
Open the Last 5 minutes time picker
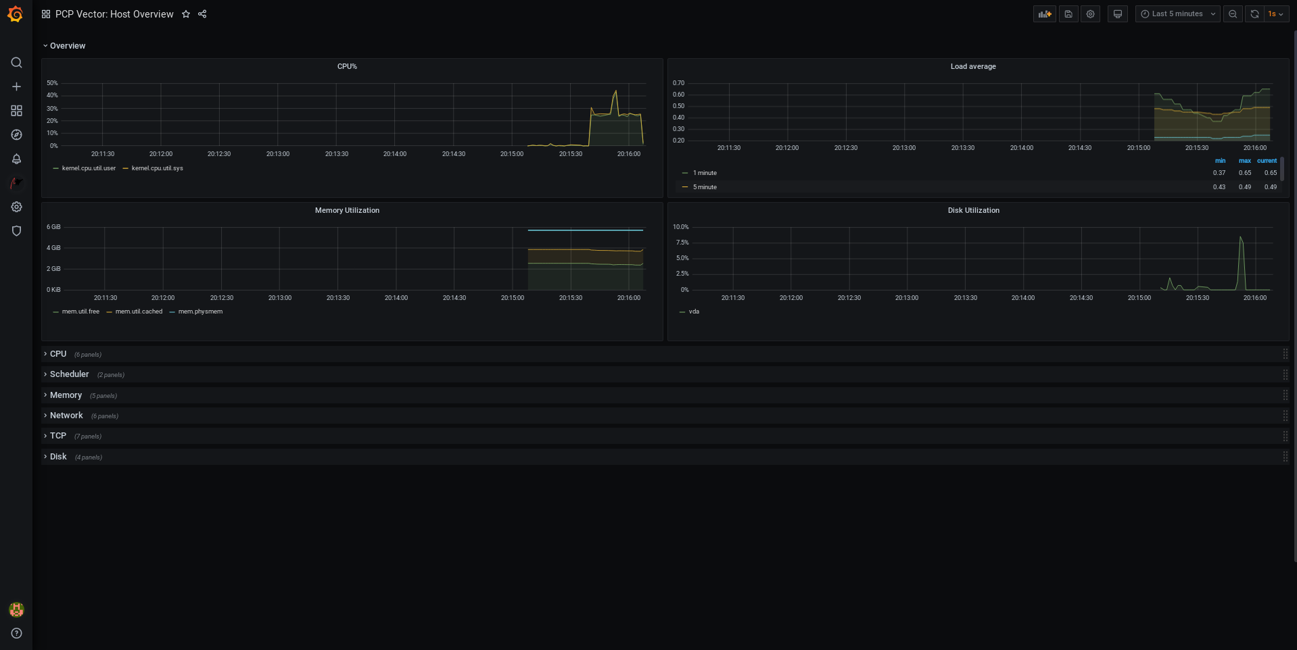pos(1177,14)
